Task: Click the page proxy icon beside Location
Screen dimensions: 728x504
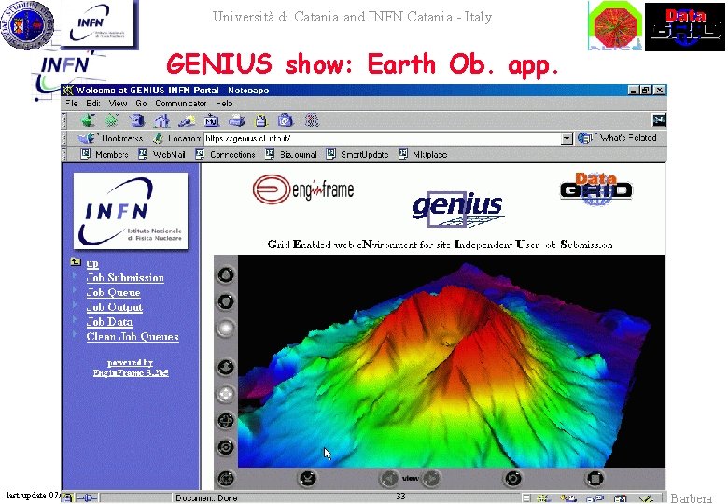Action: [x=159, y=138]
